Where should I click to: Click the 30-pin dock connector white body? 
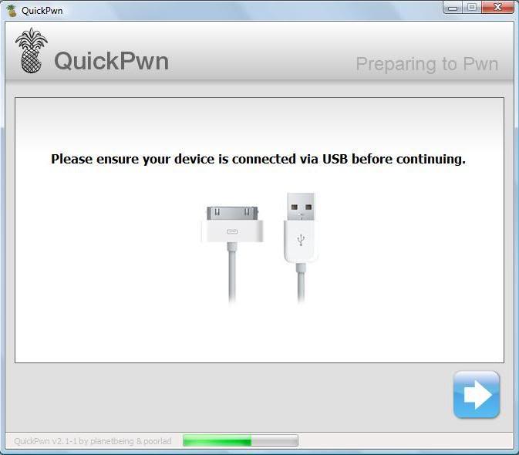click(232, 231)
